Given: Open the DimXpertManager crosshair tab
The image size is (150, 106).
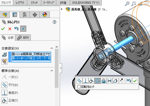Looking at the screenshot, I should tap(35, 15).
